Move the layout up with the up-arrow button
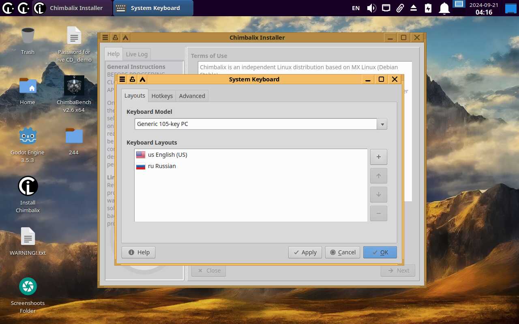 (x=379, y=176)
